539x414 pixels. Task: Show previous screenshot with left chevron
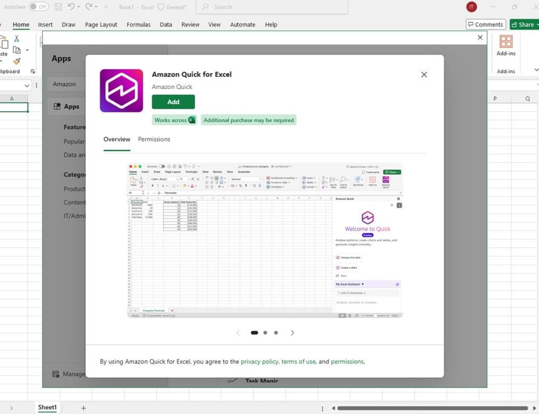click(x=238, y=332)
